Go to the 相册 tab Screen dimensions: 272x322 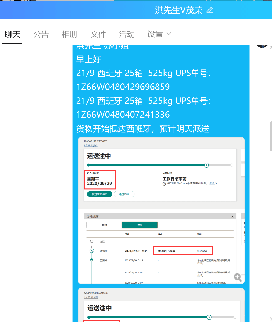[69, 34]
